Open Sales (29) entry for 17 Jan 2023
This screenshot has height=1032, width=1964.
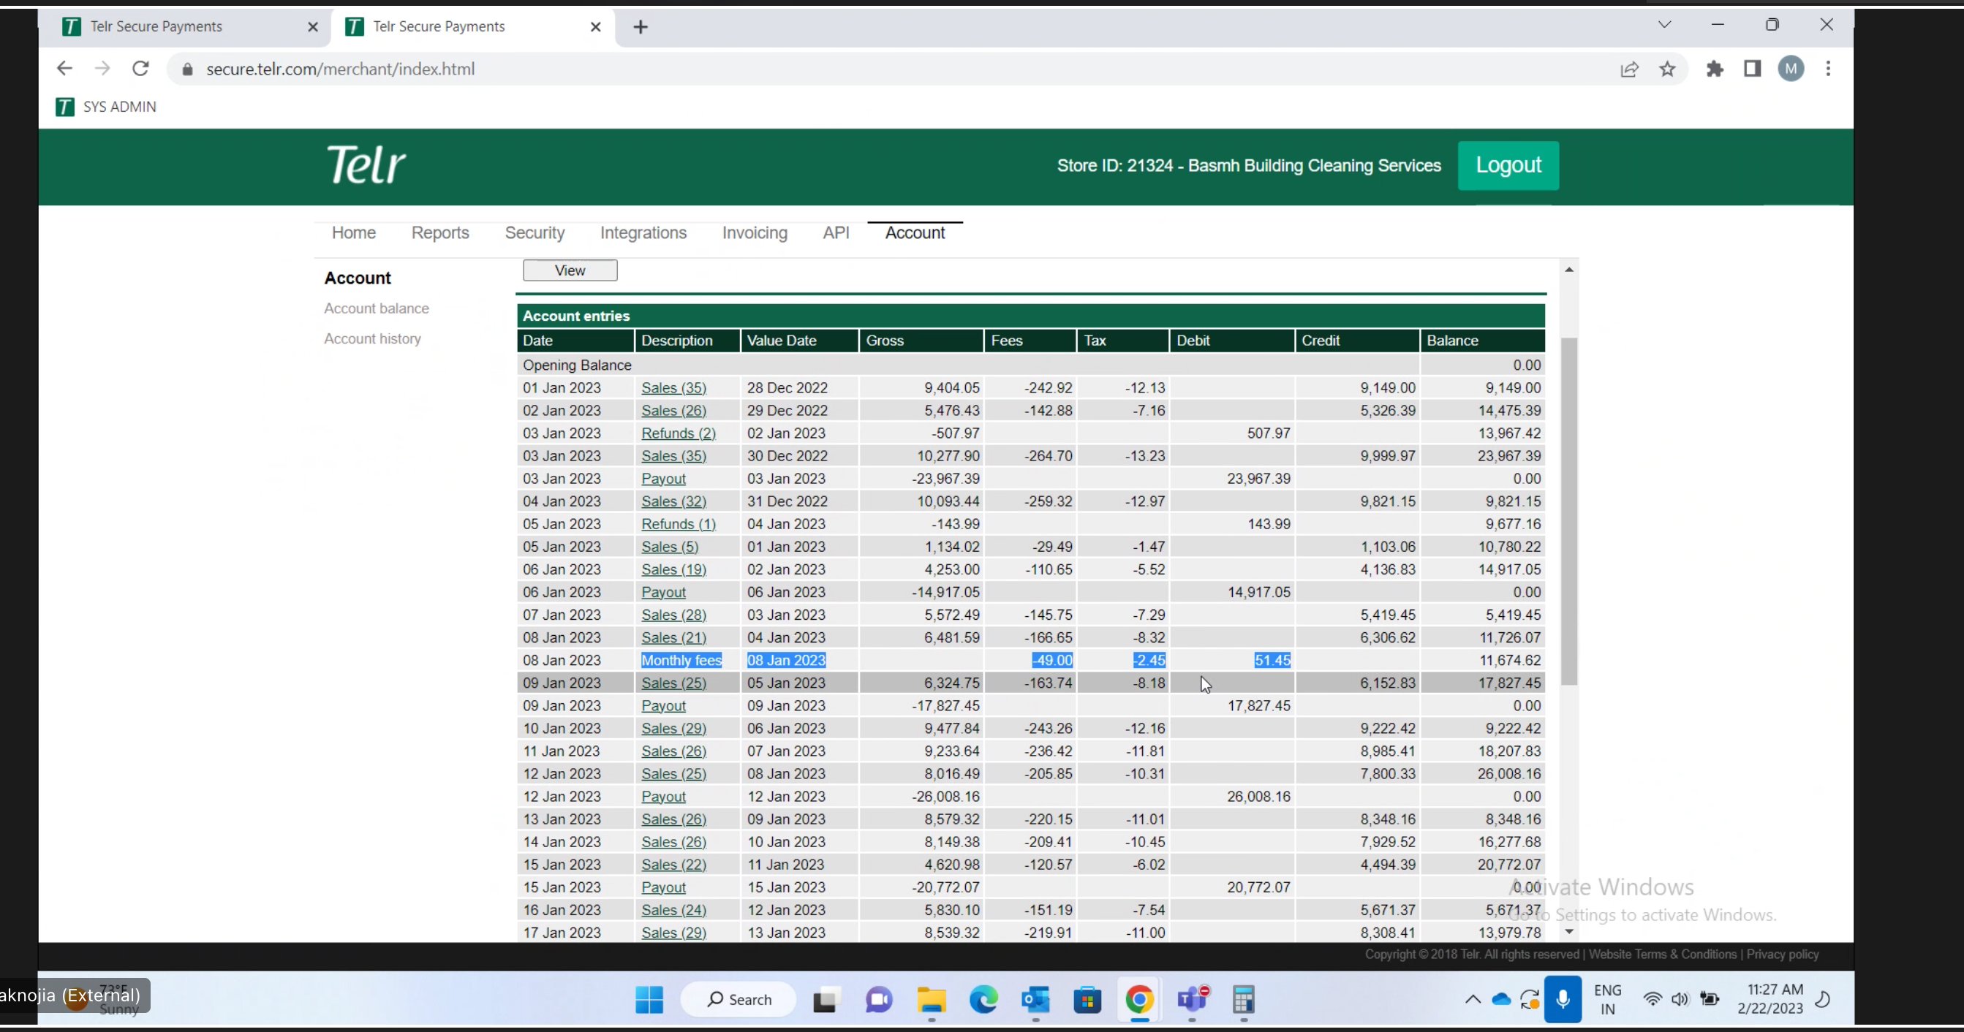click(x=674, y=932)
